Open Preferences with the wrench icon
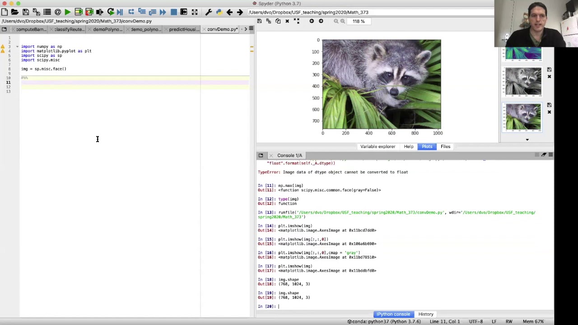 (x=209, y=12)
